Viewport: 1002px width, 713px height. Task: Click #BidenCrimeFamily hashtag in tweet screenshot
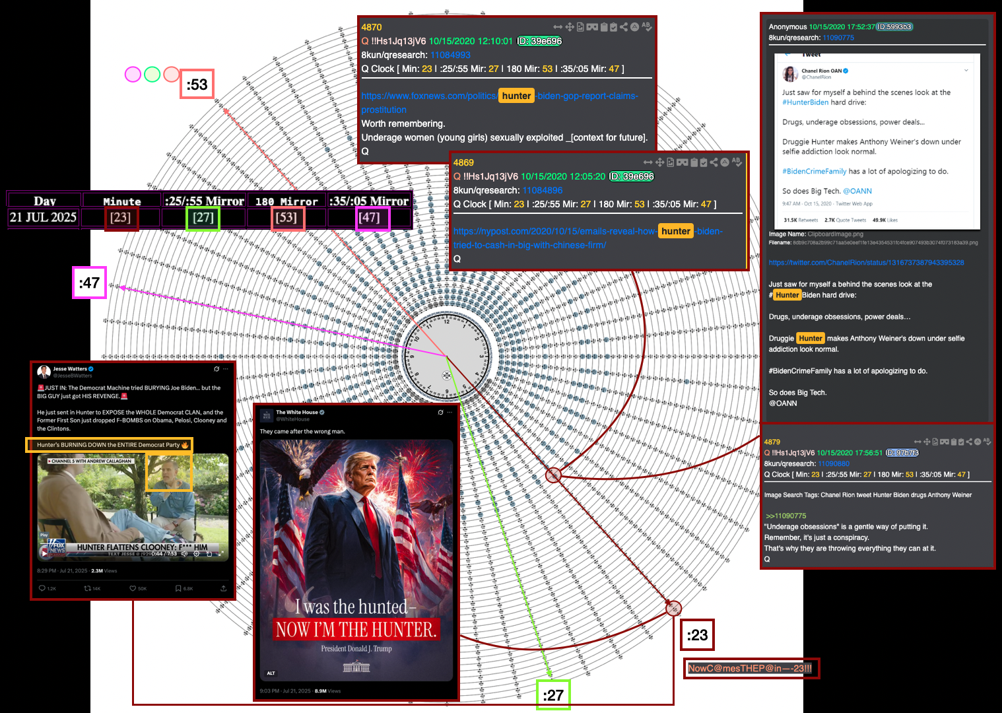click(815, 171)
